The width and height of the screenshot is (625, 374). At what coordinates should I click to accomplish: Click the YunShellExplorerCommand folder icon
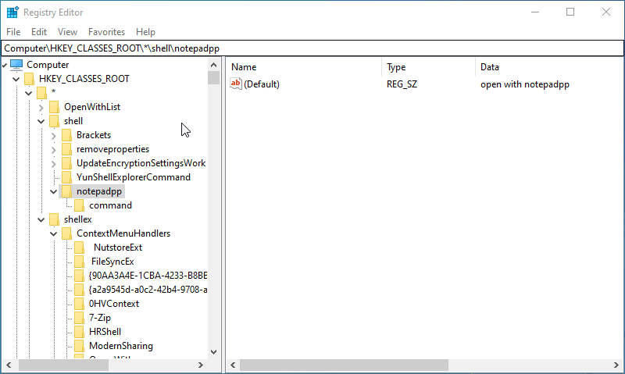66,177
